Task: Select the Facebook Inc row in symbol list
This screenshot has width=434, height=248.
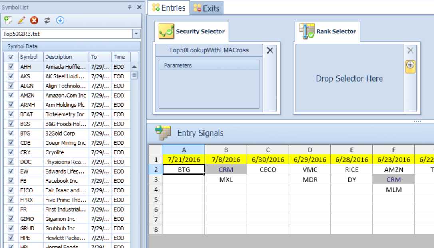Action: [67, 181]
